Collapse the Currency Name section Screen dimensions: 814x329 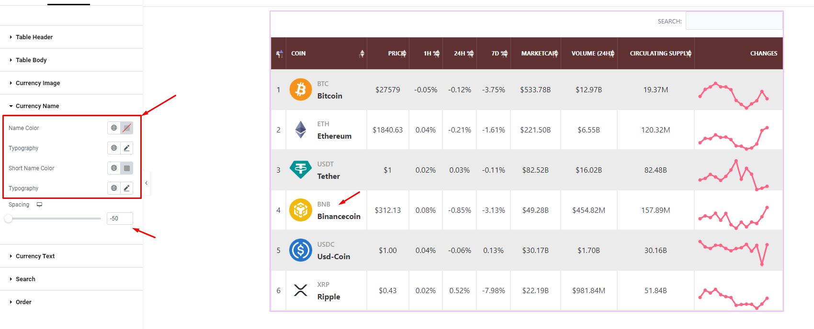pyautogui.click(x=36, y=106)
